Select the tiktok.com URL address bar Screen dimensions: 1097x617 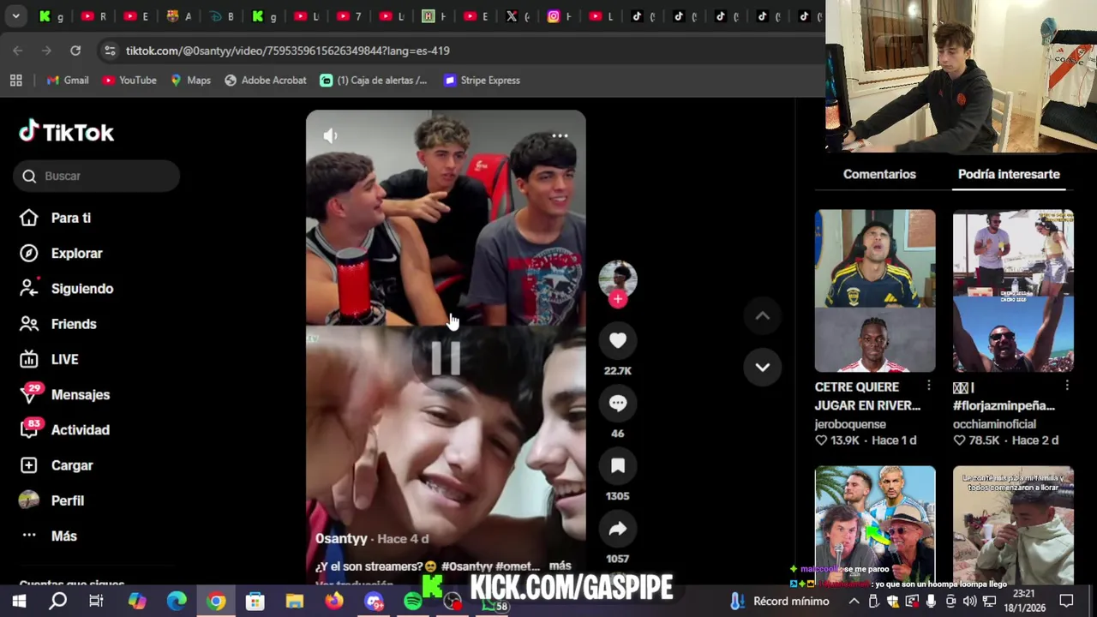pyautogui.click(x=288, y=51)
